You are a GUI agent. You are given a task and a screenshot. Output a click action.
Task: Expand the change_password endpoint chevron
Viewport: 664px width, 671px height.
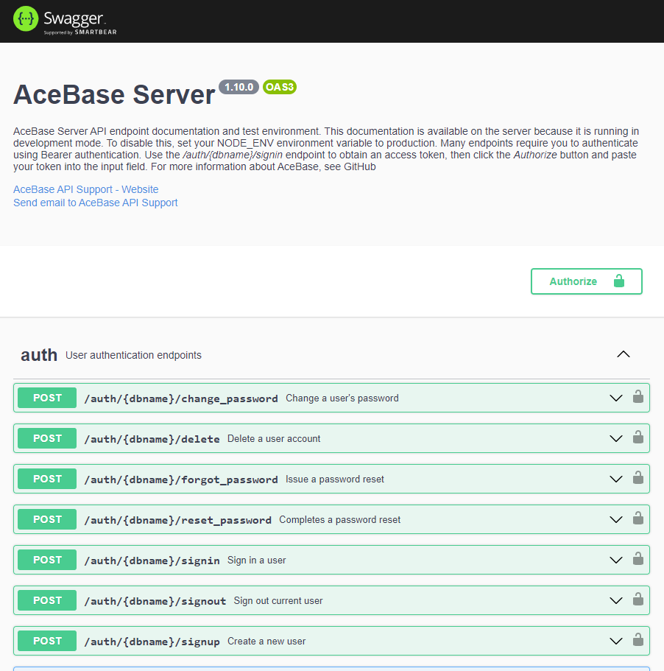615,398
